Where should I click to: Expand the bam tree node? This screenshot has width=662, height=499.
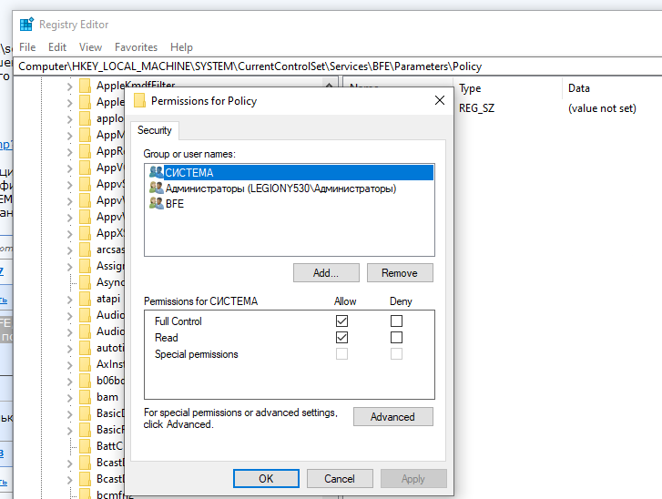tap(70, 398)
